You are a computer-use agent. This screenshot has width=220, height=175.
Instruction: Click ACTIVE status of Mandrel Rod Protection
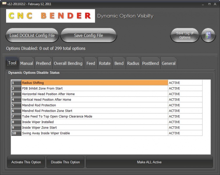pyautogui.click(x=185, y=105)
